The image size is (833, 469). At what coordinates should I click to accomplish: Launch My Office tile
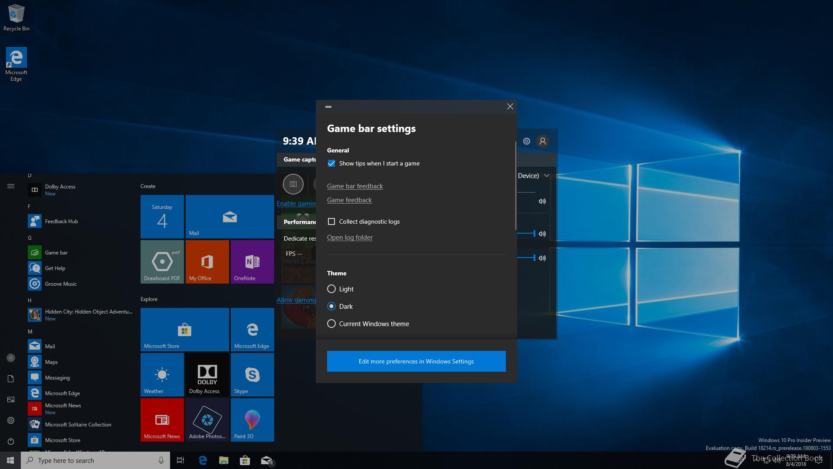coord(207,261)
